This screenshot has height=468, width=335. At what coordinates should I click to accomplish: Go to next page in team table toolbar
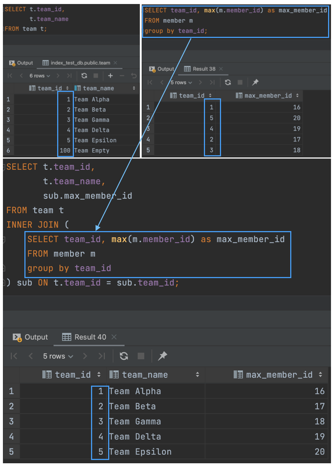click(59, 76)
